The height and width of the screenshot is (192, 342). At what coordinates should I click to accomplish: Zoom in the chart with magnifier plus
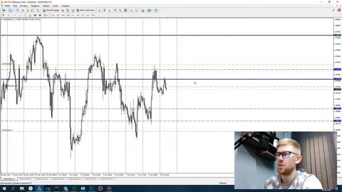115,10
